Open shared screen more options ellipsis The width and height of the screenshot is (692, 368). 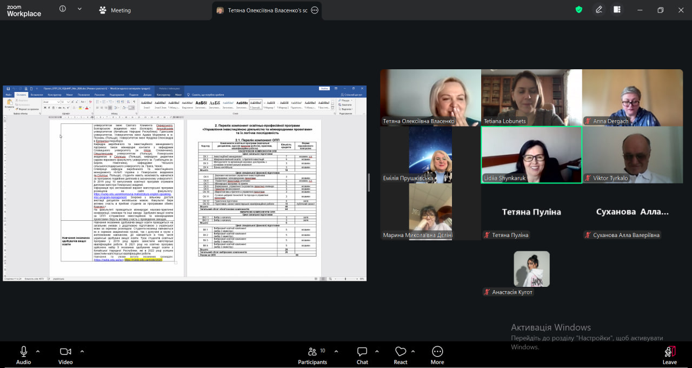(x=315, y=10)
